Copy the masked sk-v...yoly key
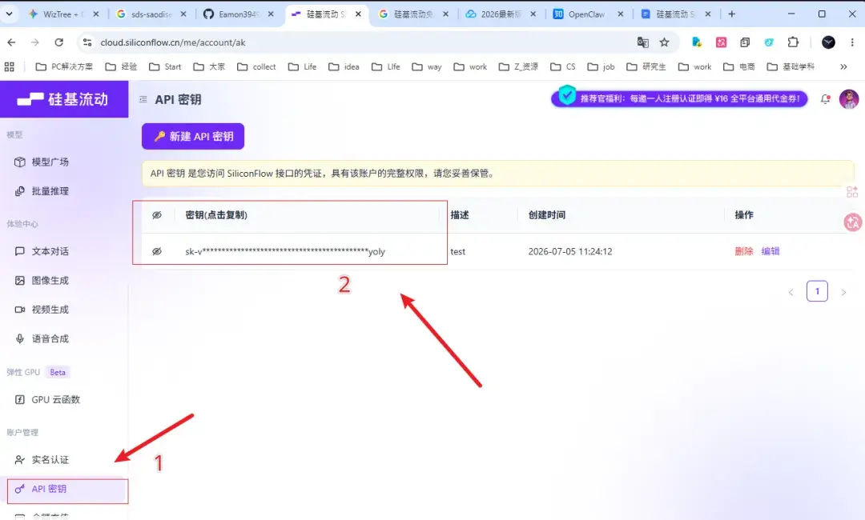865x520 pixels. coord(284,252)
